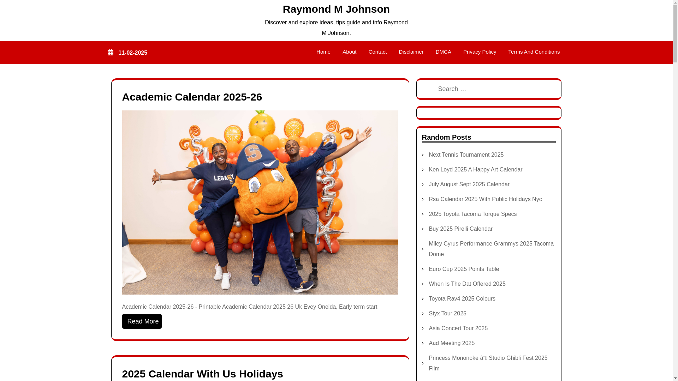
Task: Open the Academic Calendar 2025-26 post title
Action: point(192,97)
